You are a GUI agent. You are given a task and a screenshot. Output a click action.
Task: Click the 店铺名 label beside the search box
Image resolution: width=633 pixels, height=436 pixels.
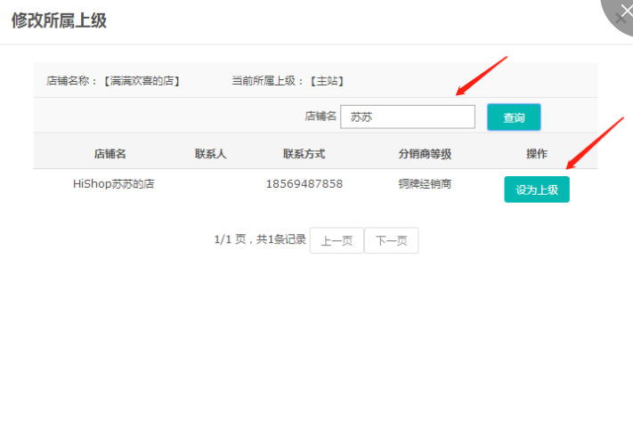click(x=321, y=117)
